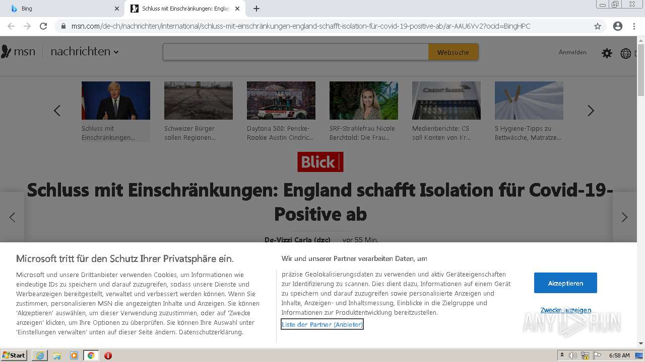Screen dimensions: 645x362
Task: Click the Blick publisher logo
Action: coord(320,162)
